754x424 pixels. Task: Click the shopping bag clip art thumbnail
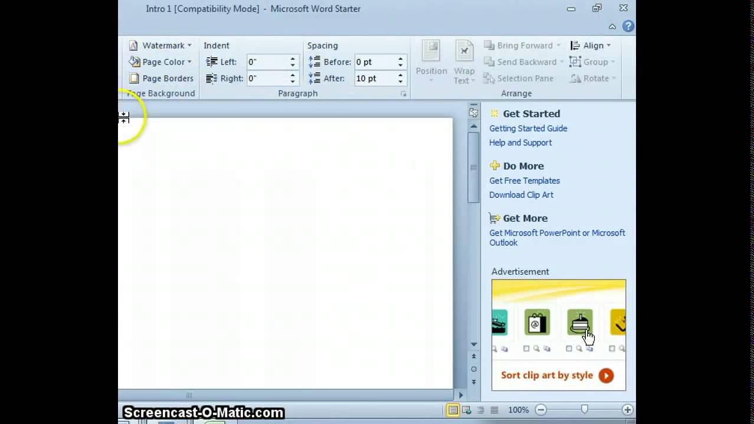coord(537,322)
